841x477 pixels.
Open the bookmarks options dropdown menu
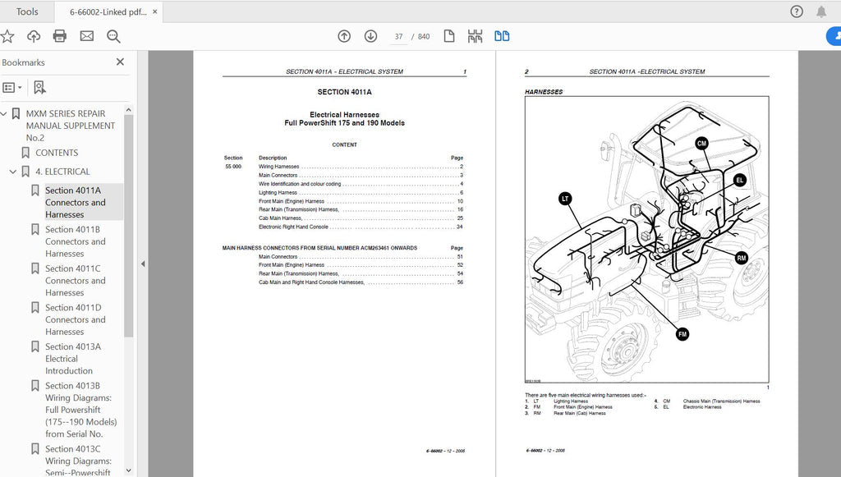pyautogui.click(x=12, y=87)
